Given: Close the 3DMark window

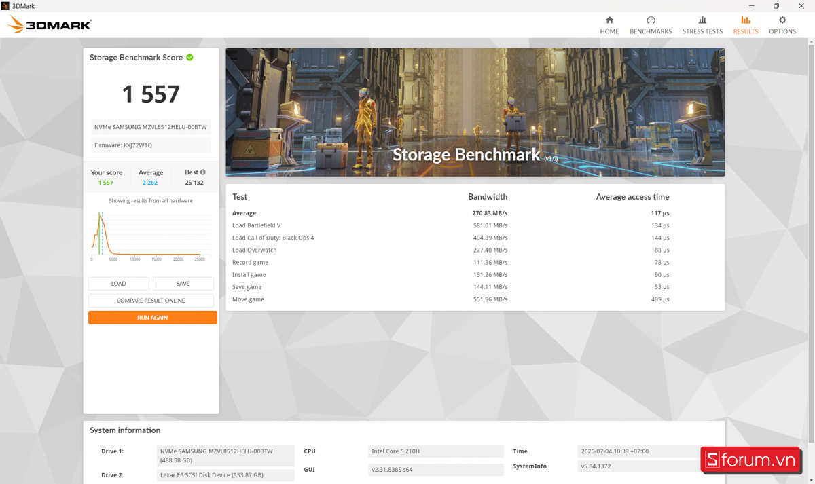Looking at the screenshot, I should pyautogui.click(x=801, y=6).
